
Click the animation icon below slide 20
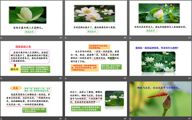[x=66, y=38]
